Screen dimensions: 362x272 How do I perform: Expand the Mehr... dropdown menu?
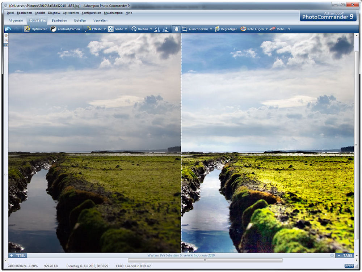[289, 29]
